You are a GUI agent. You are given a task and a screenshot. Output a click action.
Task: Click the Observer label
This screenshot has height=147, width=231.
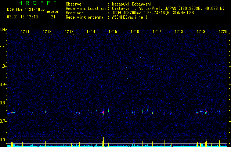click(x=75, y=4)
